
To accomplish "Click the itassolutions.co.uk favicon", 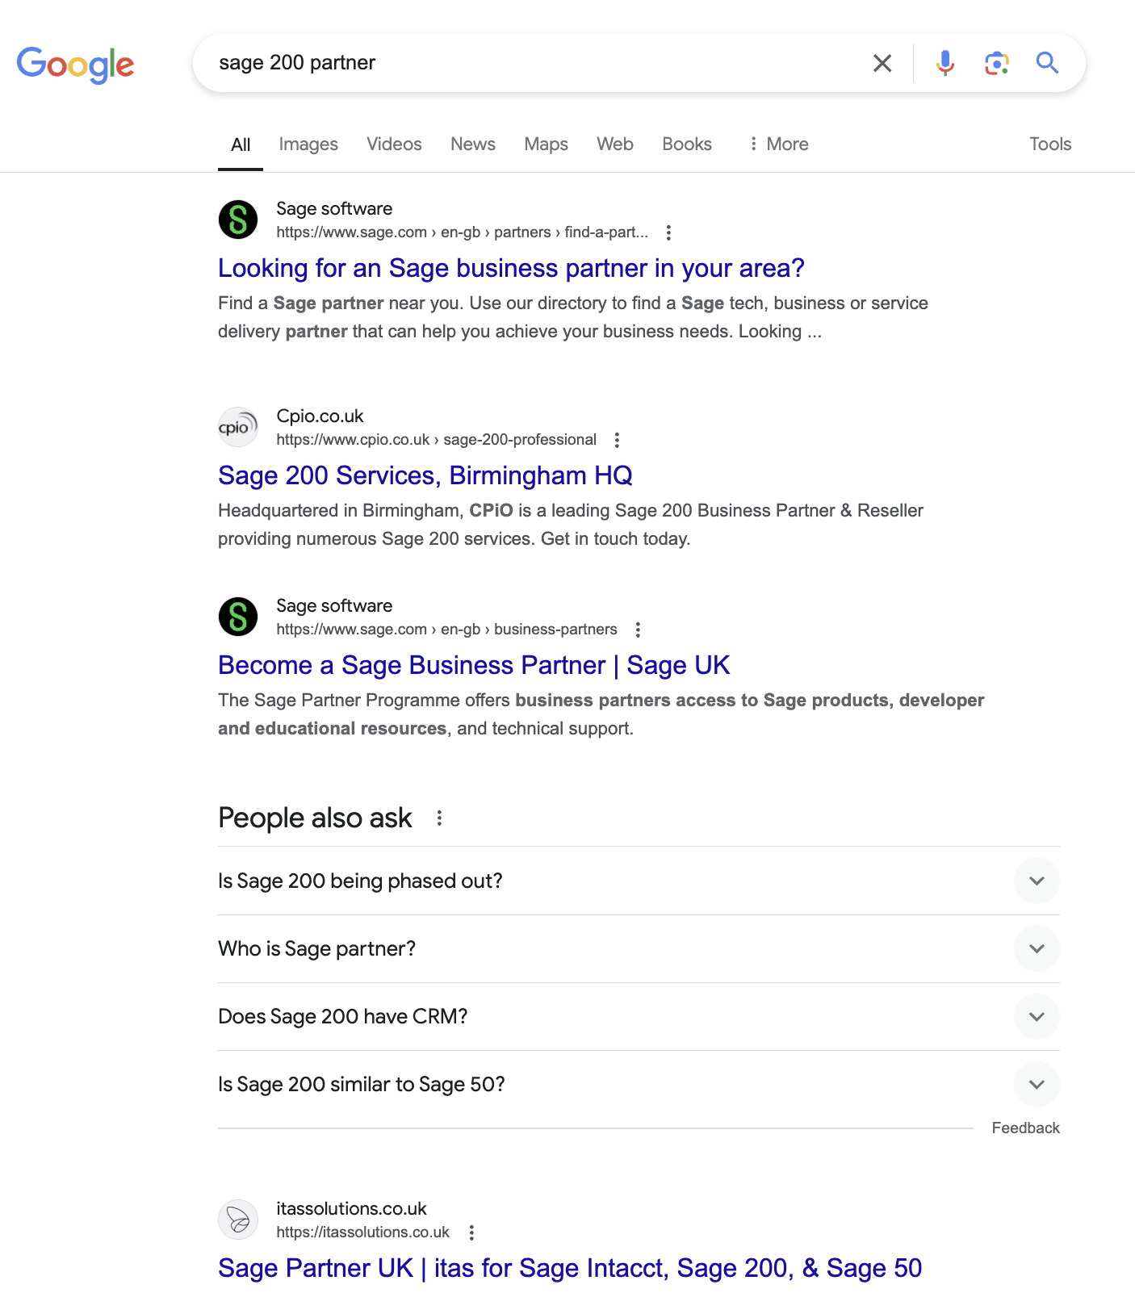I will pyautogui.click(x=237, y=1220).
